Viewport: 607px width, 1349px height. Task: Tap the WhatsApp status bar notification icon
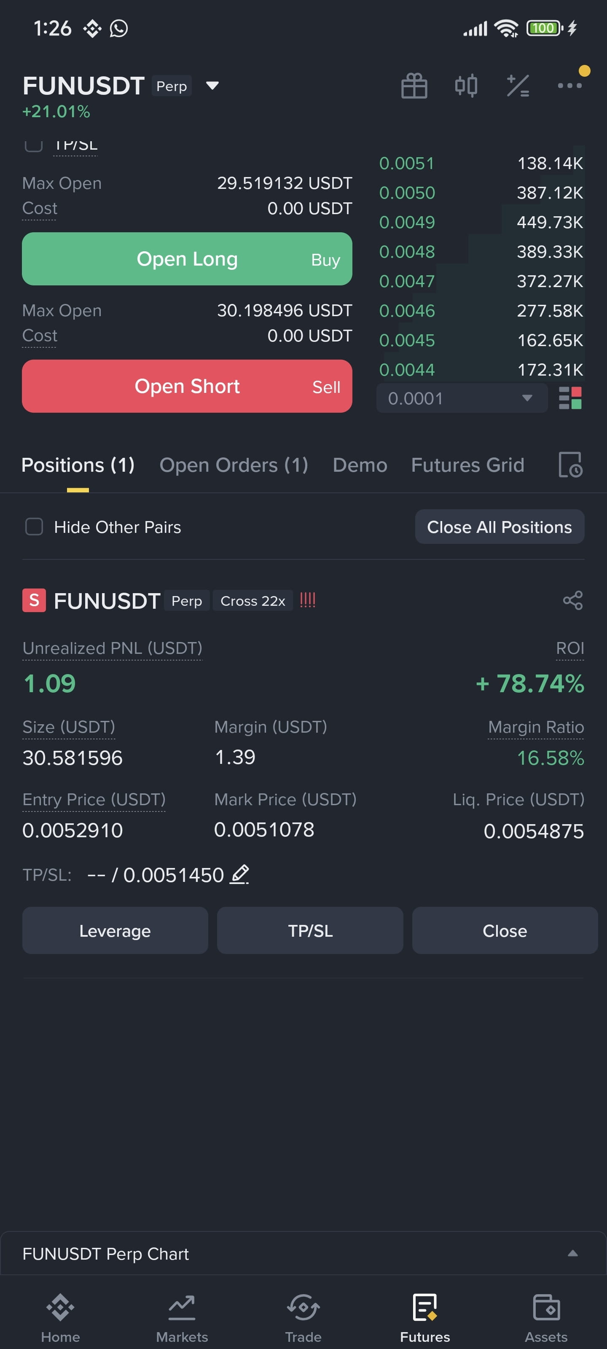tap(119, 28)
